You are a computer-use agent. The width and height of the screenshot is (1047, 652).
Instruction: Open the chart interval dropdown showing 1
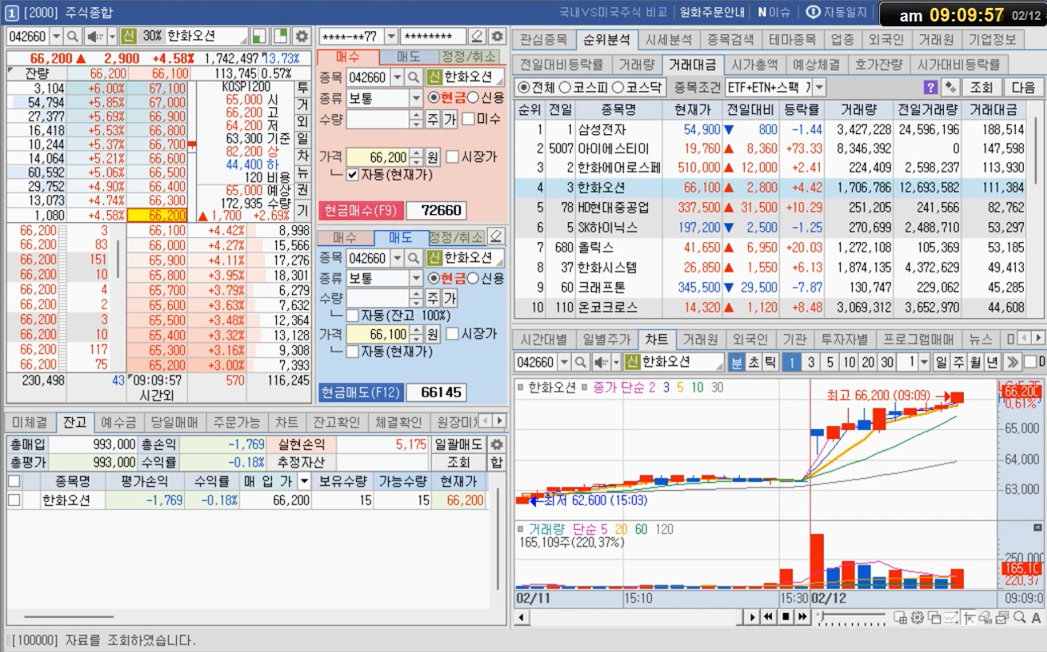point(925,362)
